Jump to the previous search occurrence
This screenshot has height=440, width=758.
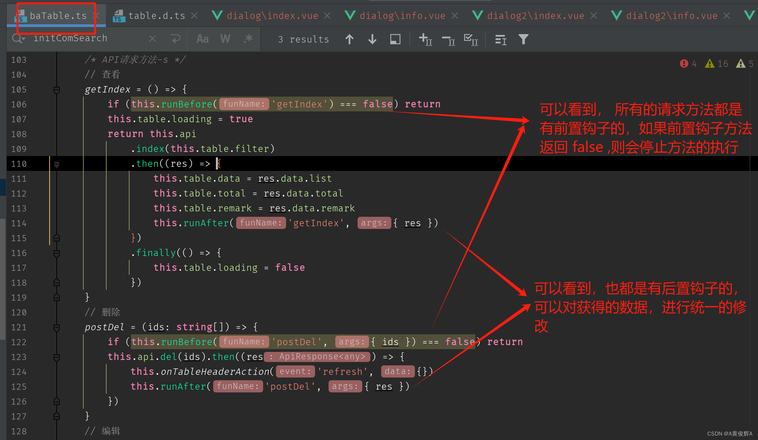coord(349,39)
